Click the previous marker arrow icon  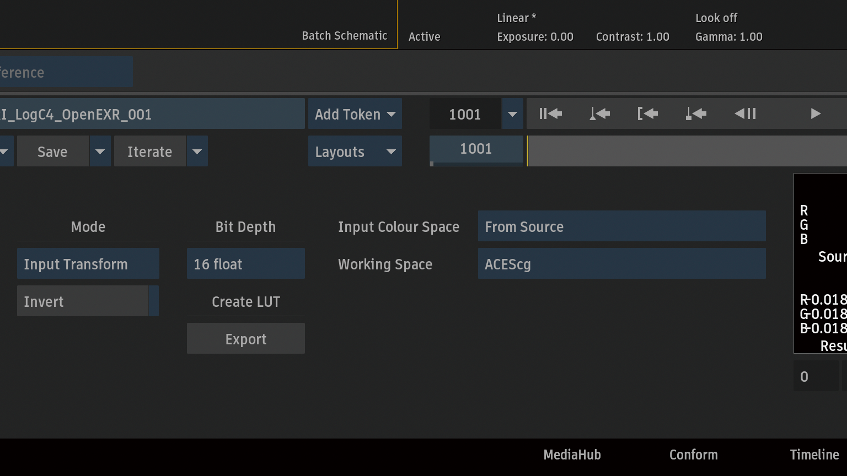click(696, 114)
